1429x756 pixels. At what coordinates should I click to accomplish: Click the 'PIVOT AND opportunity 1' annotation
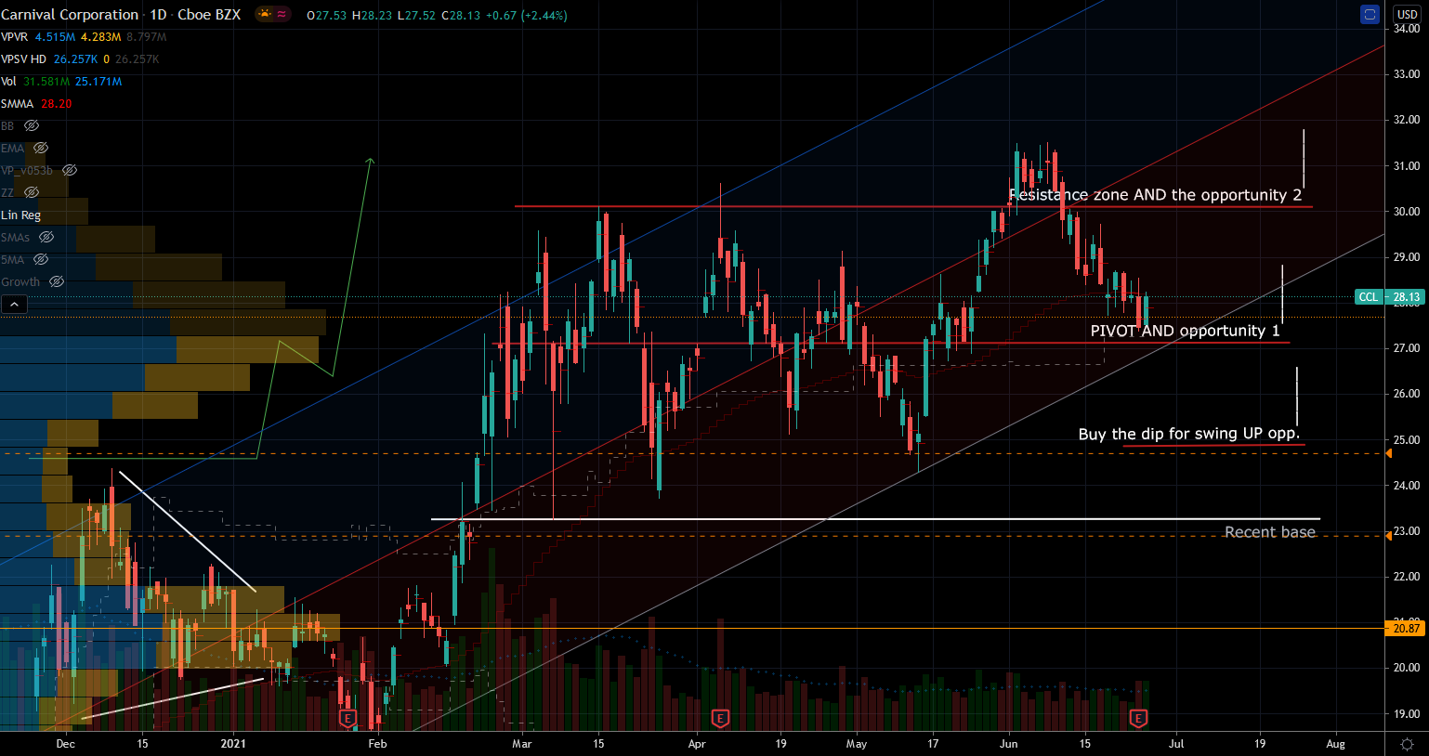coord(1185,331)
